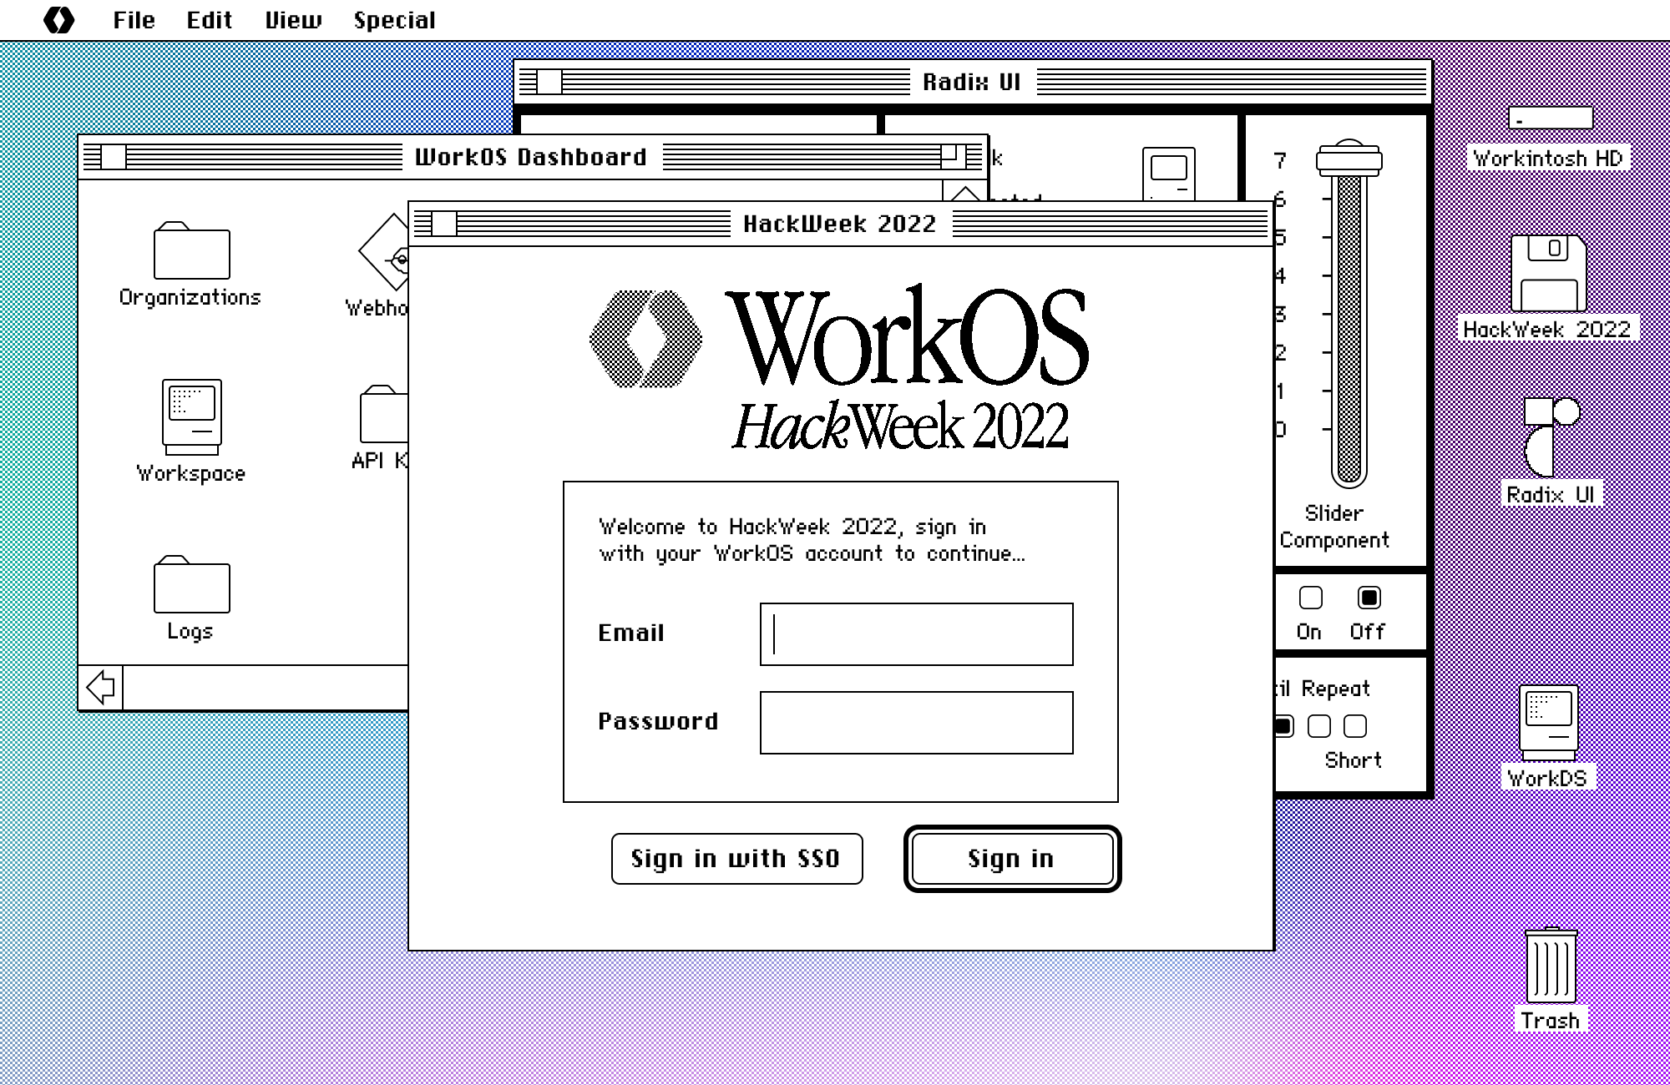The image size is (1670, 1085).
Task: Open the View menu
Action: [293, 20]
